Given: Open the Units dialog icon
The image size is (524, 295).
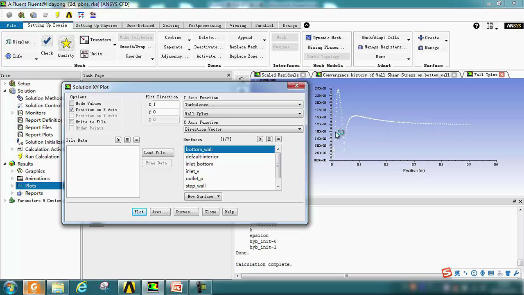Looking at the screenshot, I should [84, 54].
